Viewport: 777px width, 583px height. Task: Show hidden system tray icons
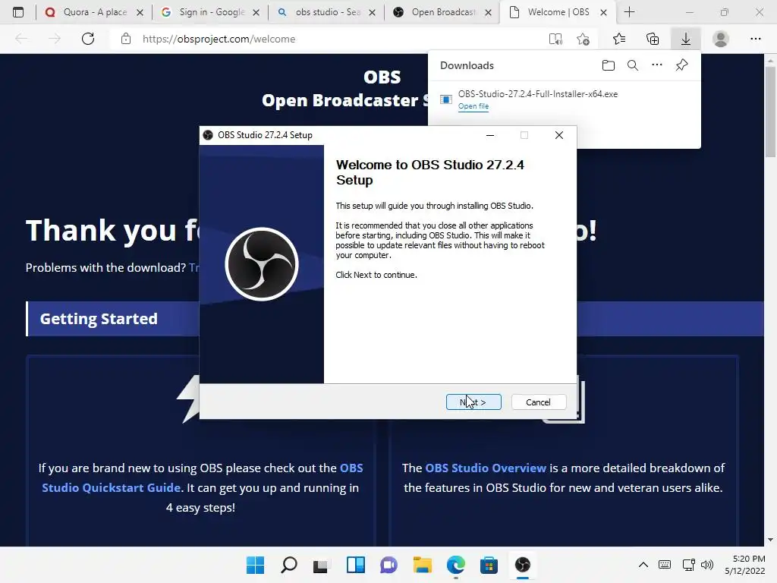tap(643, 565)
